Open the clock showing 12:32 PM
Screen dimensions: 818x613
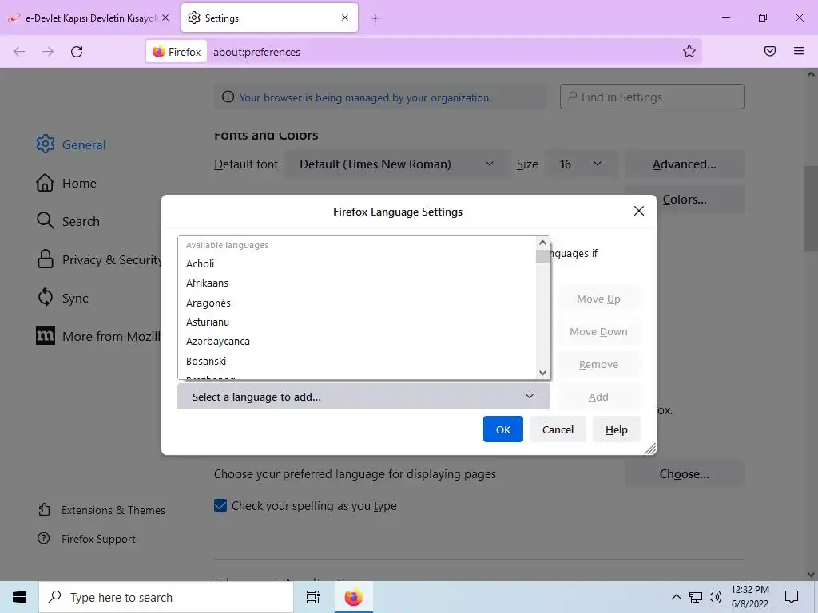click(749, 597)
